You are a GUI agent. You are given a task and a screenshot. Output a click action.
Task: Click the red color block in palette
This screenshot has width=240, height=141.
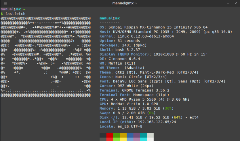110,135
